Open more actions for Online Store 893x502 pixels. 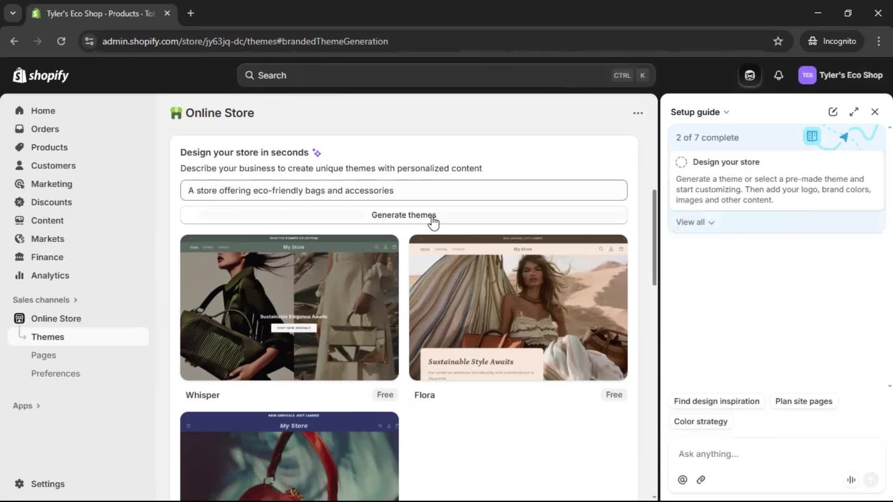638,113
